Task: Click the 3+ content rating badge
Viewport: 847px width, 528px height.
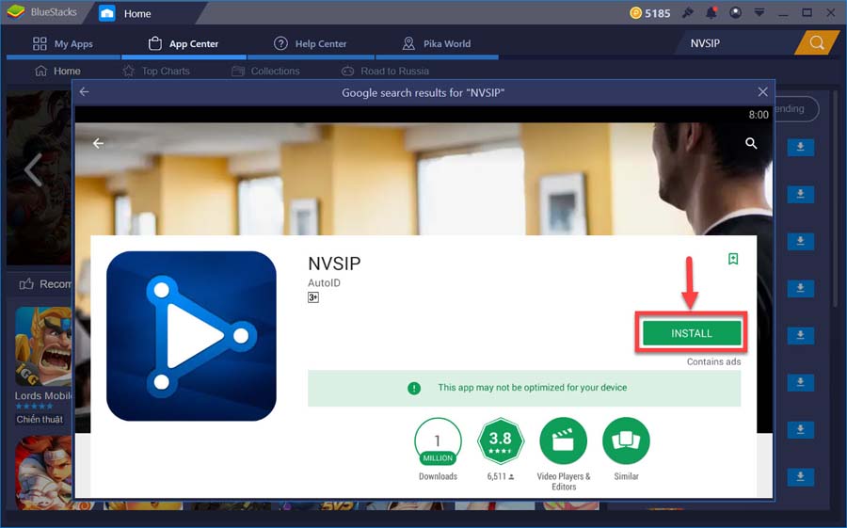Action: pyautogui.click(x=313, y=297)
